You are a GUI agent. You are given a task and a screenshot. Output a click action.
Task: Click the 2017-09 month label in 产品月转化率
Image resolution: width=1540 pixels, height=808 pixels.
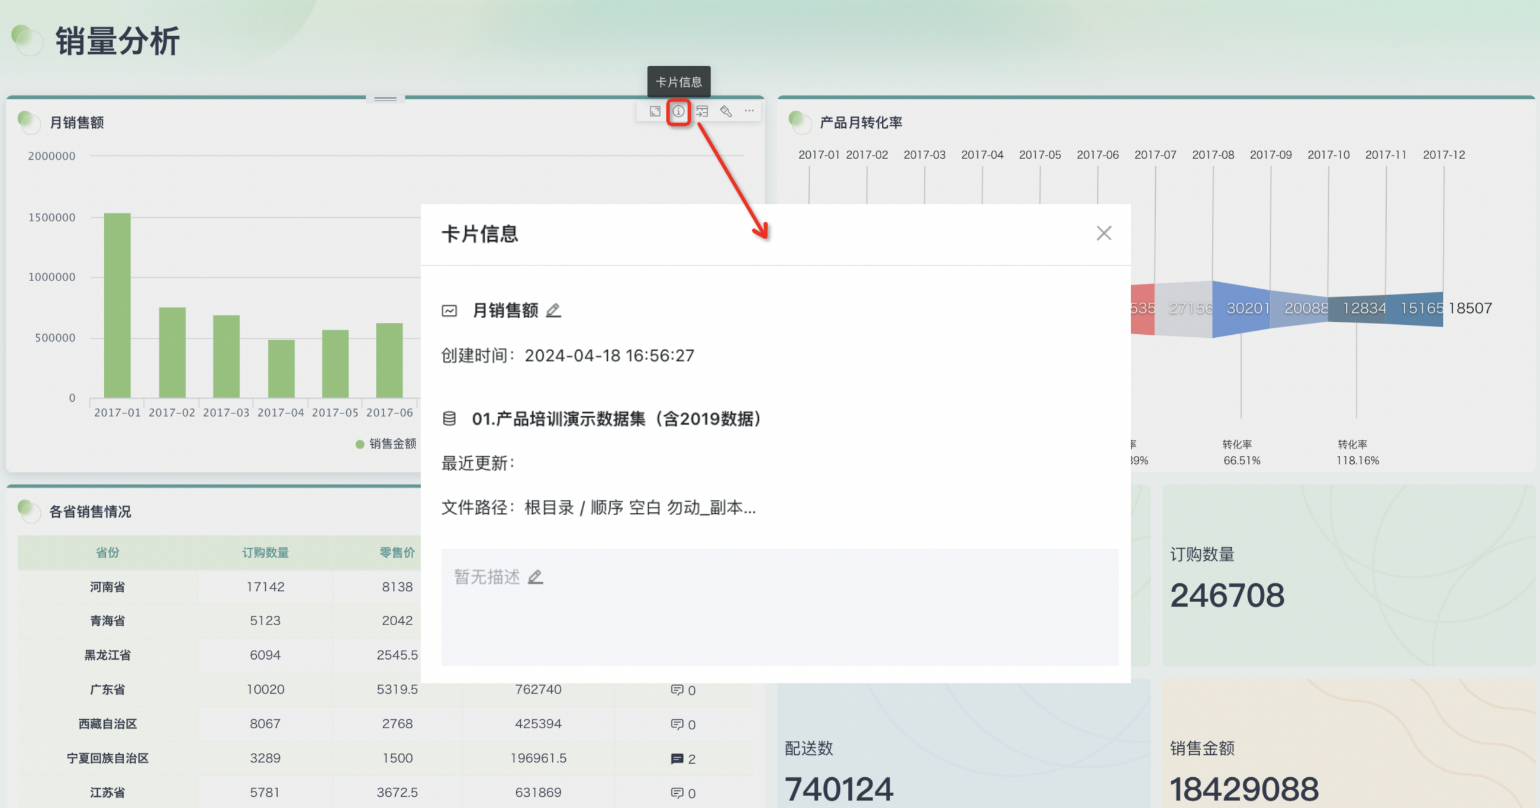pyautogui.click(x=1270, y=155)
